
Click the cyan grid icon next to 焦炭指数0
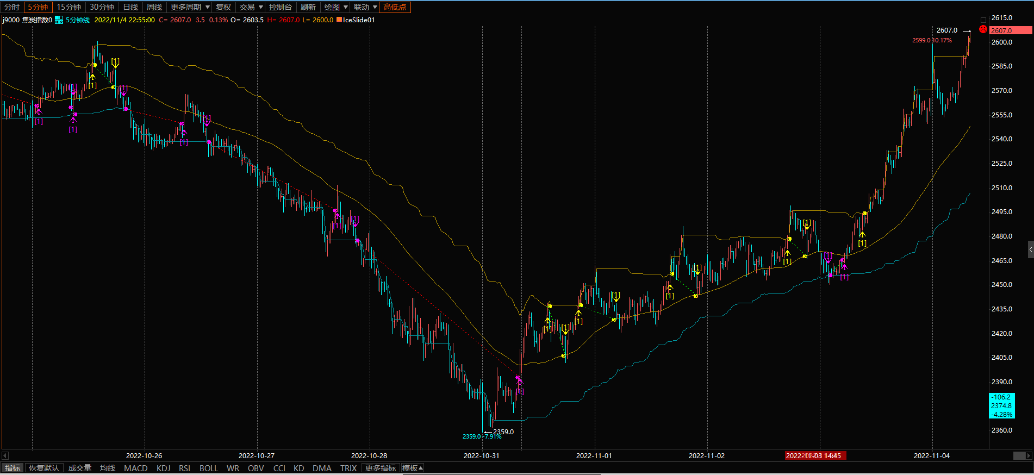(x=59, y=20)
